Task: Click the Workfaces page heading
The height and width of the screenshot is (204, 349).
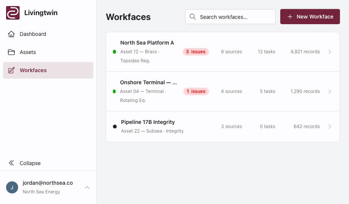Action: click(128, 17)
